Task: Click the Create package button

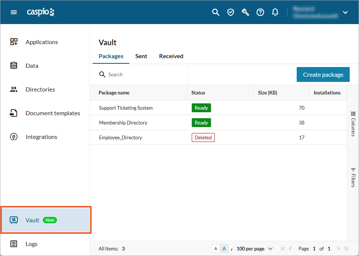Action: (323, 74)
